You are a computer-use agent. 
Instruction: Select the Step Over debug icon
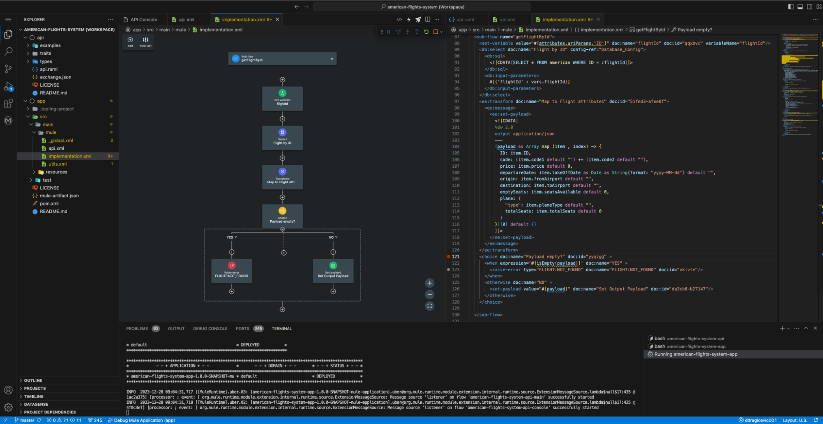(x=398, y=32)
